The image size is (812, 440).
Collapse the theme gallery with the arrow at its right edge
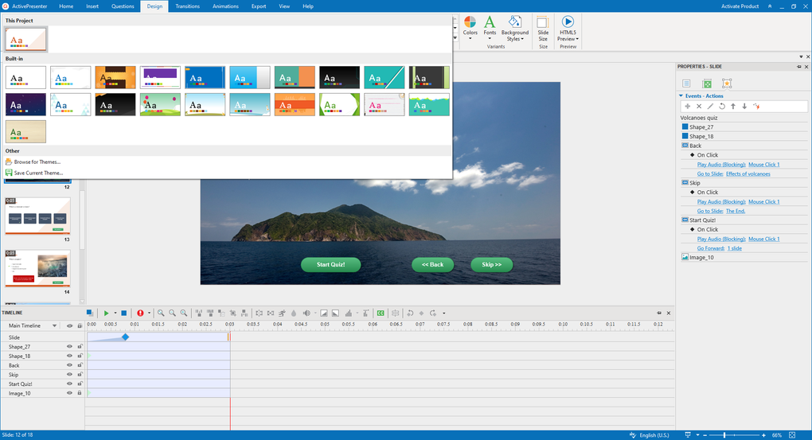[x=455, y=37]
